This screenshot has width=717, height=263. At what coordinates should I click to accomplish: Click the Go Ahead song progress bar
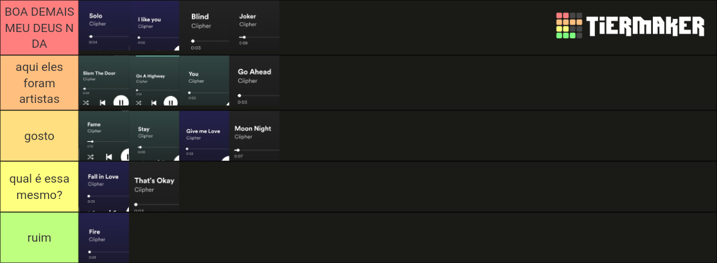[258, 95]
